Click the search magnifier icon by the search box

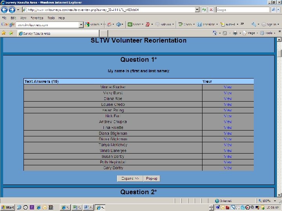(273, 10)
